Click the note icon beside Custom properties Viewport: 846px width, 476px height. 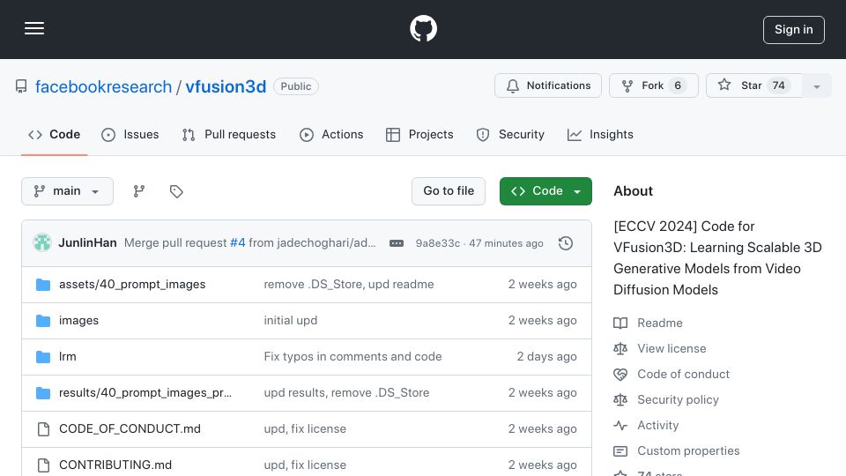tap(620, 450)
